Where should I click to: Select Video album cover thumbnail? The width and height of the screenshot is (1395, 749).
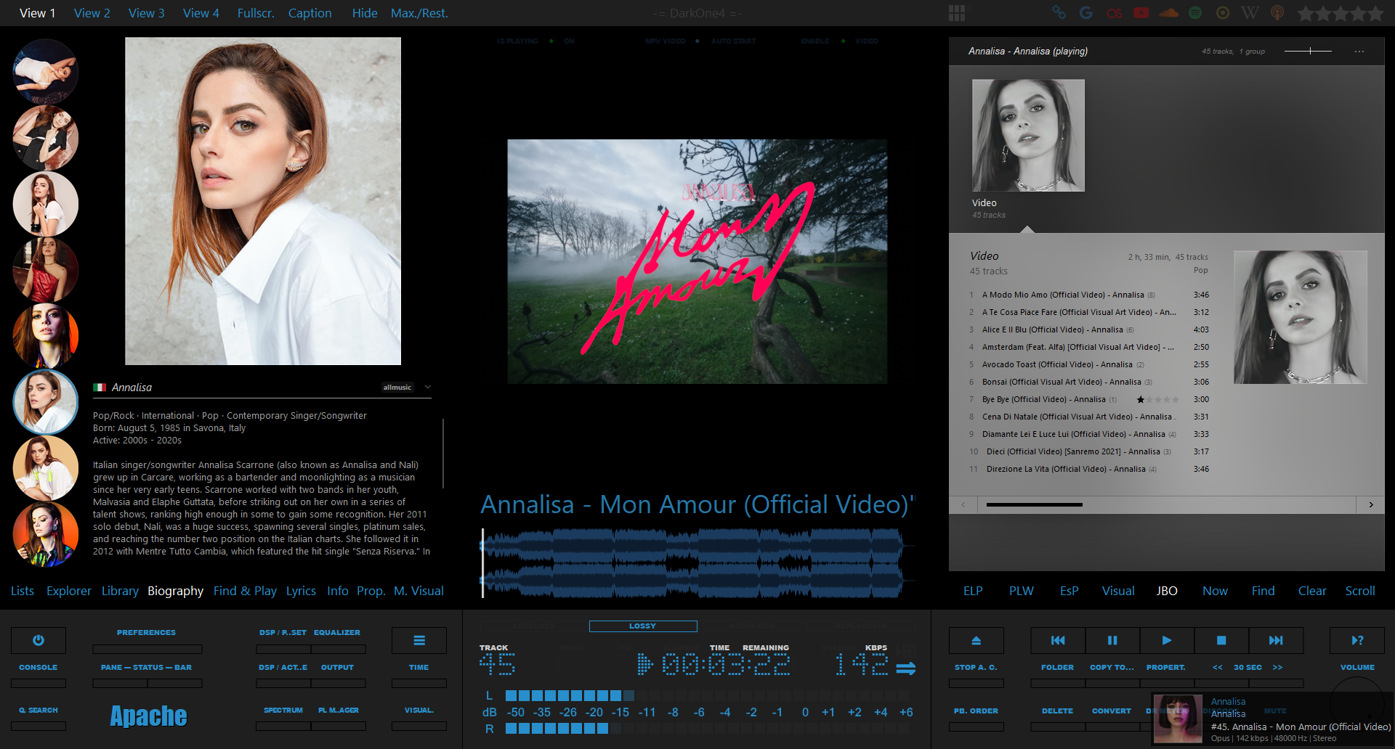tap(1028, 136)
